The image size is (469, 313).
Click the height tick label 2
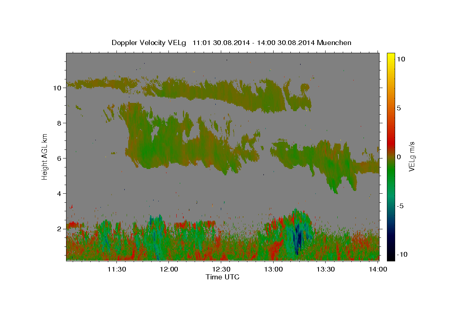pyautogui.click(x=59, y=229)
